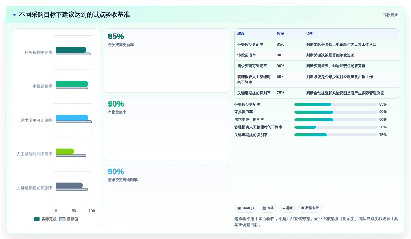Select the 进度 tag chip

pos(287,208)
